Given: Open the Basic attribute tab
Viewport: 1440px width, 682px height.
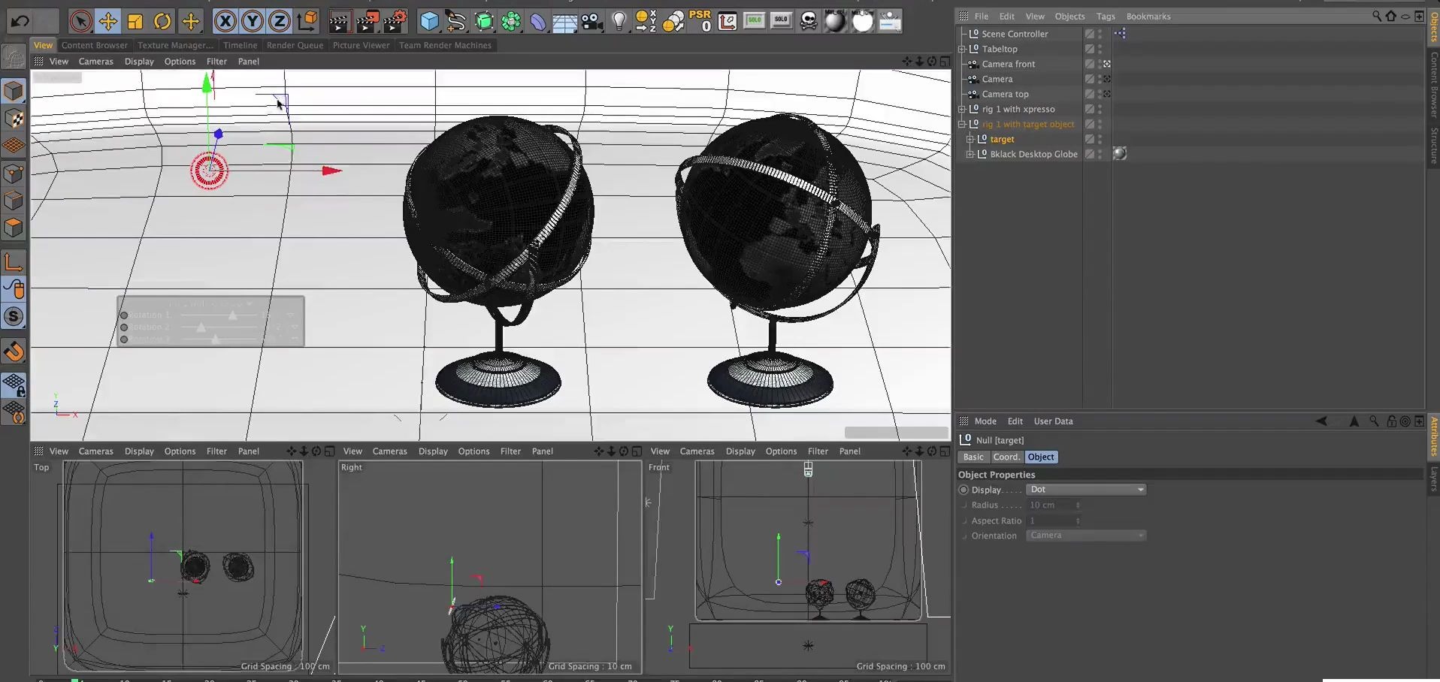Looking at the screenshot, I should [973, 457].
